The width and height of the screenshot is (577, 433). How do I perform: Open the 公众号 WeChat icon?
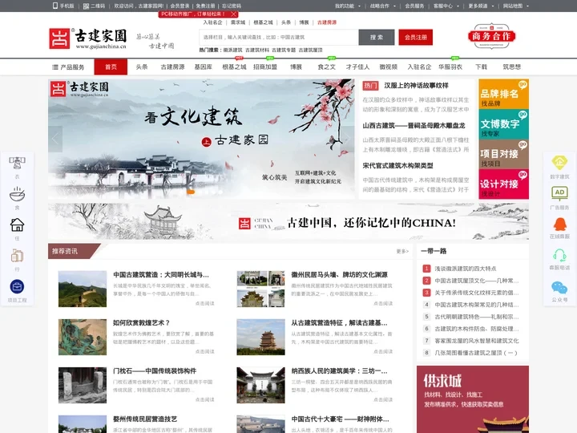click(x=559, y=287)
